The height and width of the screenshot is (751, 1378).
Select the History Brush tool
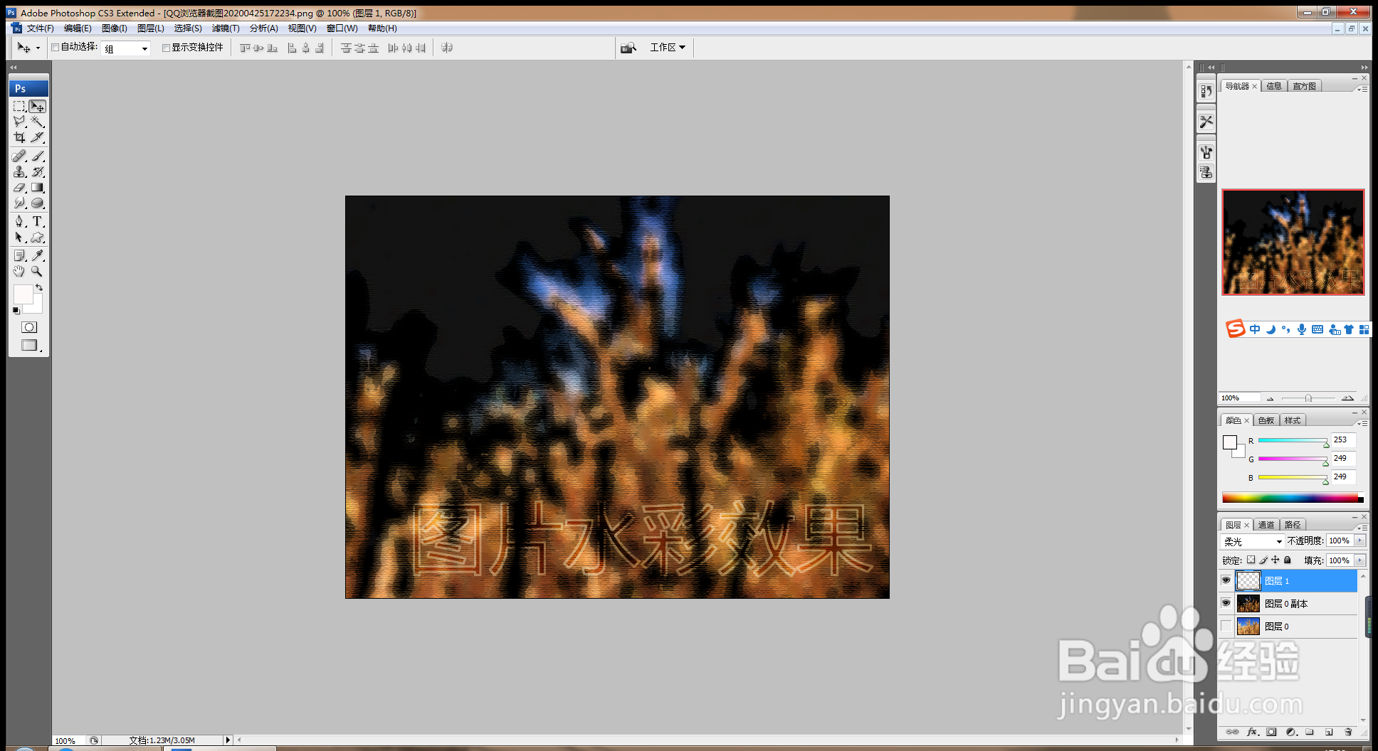[38, 171]
